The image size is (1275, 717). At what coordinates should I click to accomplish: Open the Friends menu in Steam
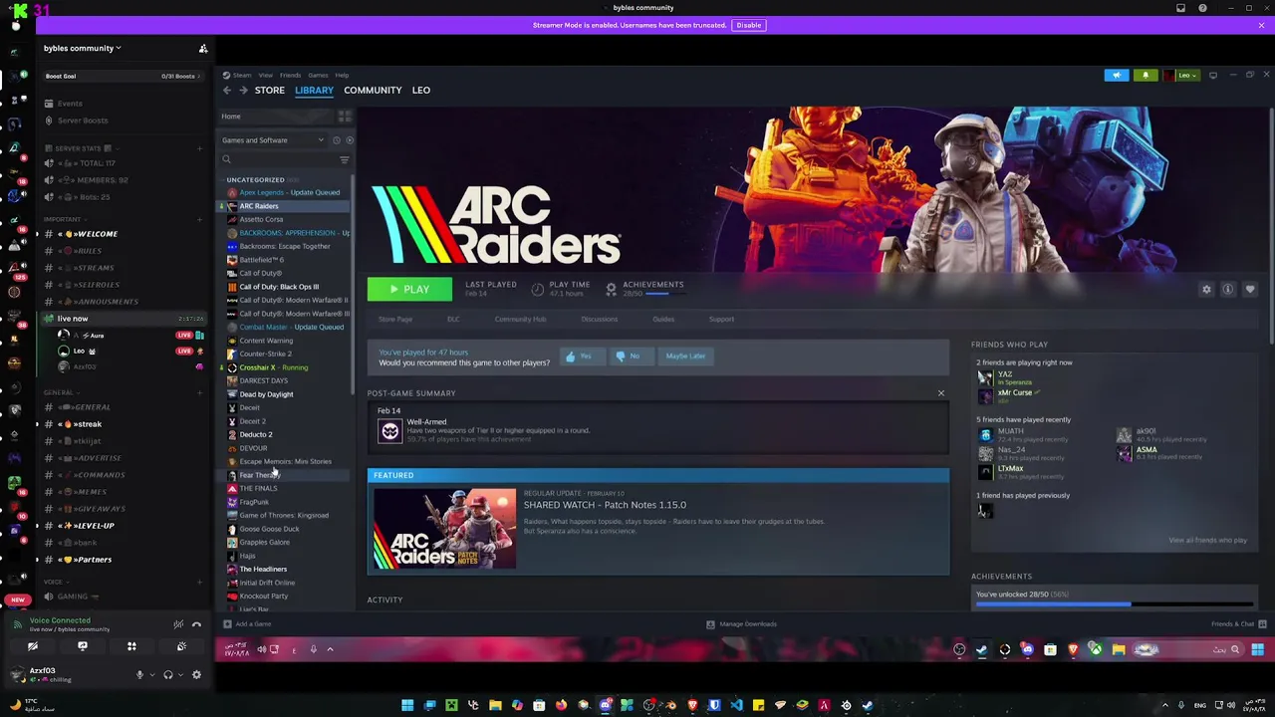(x=290, y=75)
